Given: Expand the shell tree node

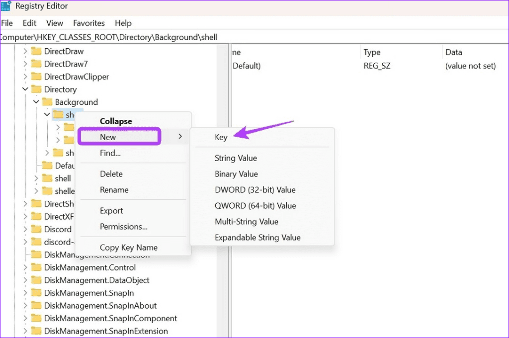Looking at the screenshot, I should [36, 178].
